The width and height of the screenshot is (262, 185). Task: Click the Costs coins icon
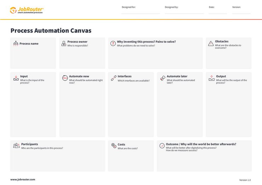coord(114,145)
